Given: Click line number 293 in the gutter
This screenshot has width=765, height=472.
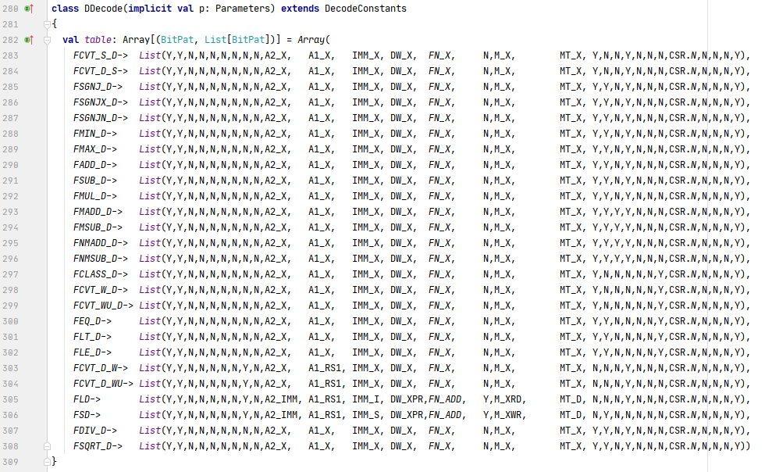Looking at the screenshot, I should (x=10, y=212).
